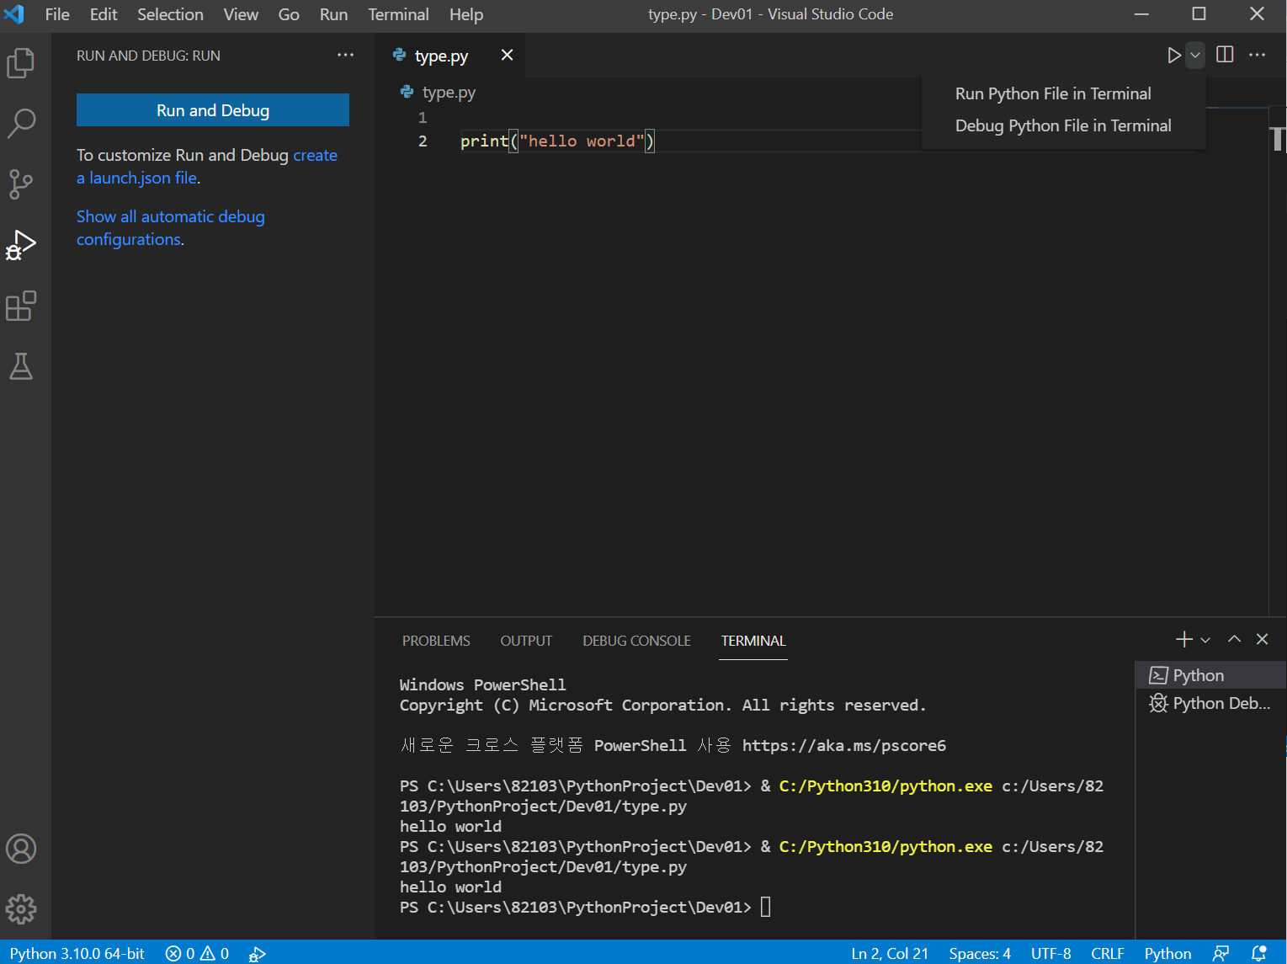Change CRLF end of line sequence

1108,953
